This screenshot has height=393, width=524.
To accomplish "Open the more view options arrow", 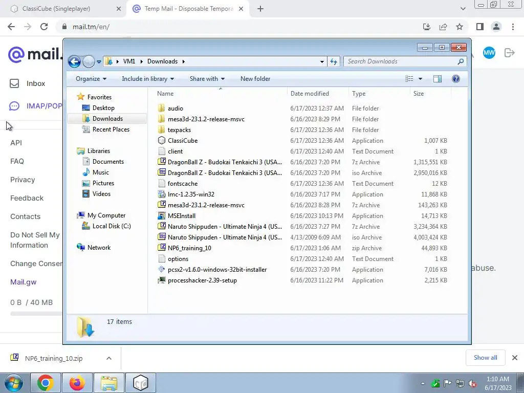I will 421,79.
